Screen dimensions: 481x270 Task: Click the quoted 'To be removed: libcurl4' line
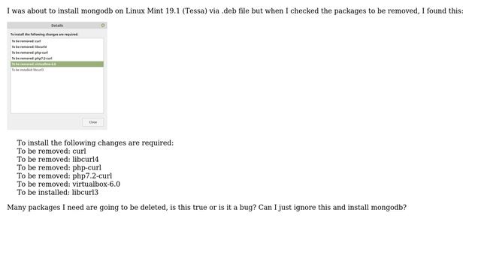tap(58, 160)
